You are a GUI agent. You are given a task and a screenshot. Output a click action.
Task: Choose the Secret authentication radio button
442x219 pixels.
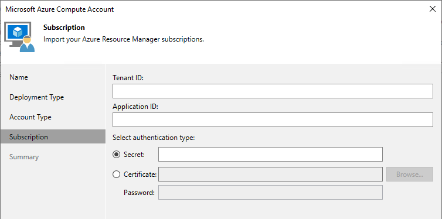[117, 155]
